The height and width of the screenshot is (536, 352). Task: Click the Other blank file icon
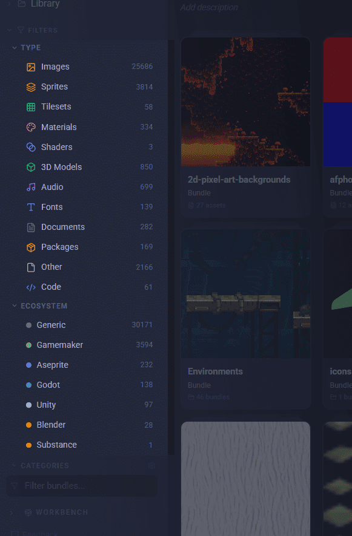pos(31,267)
